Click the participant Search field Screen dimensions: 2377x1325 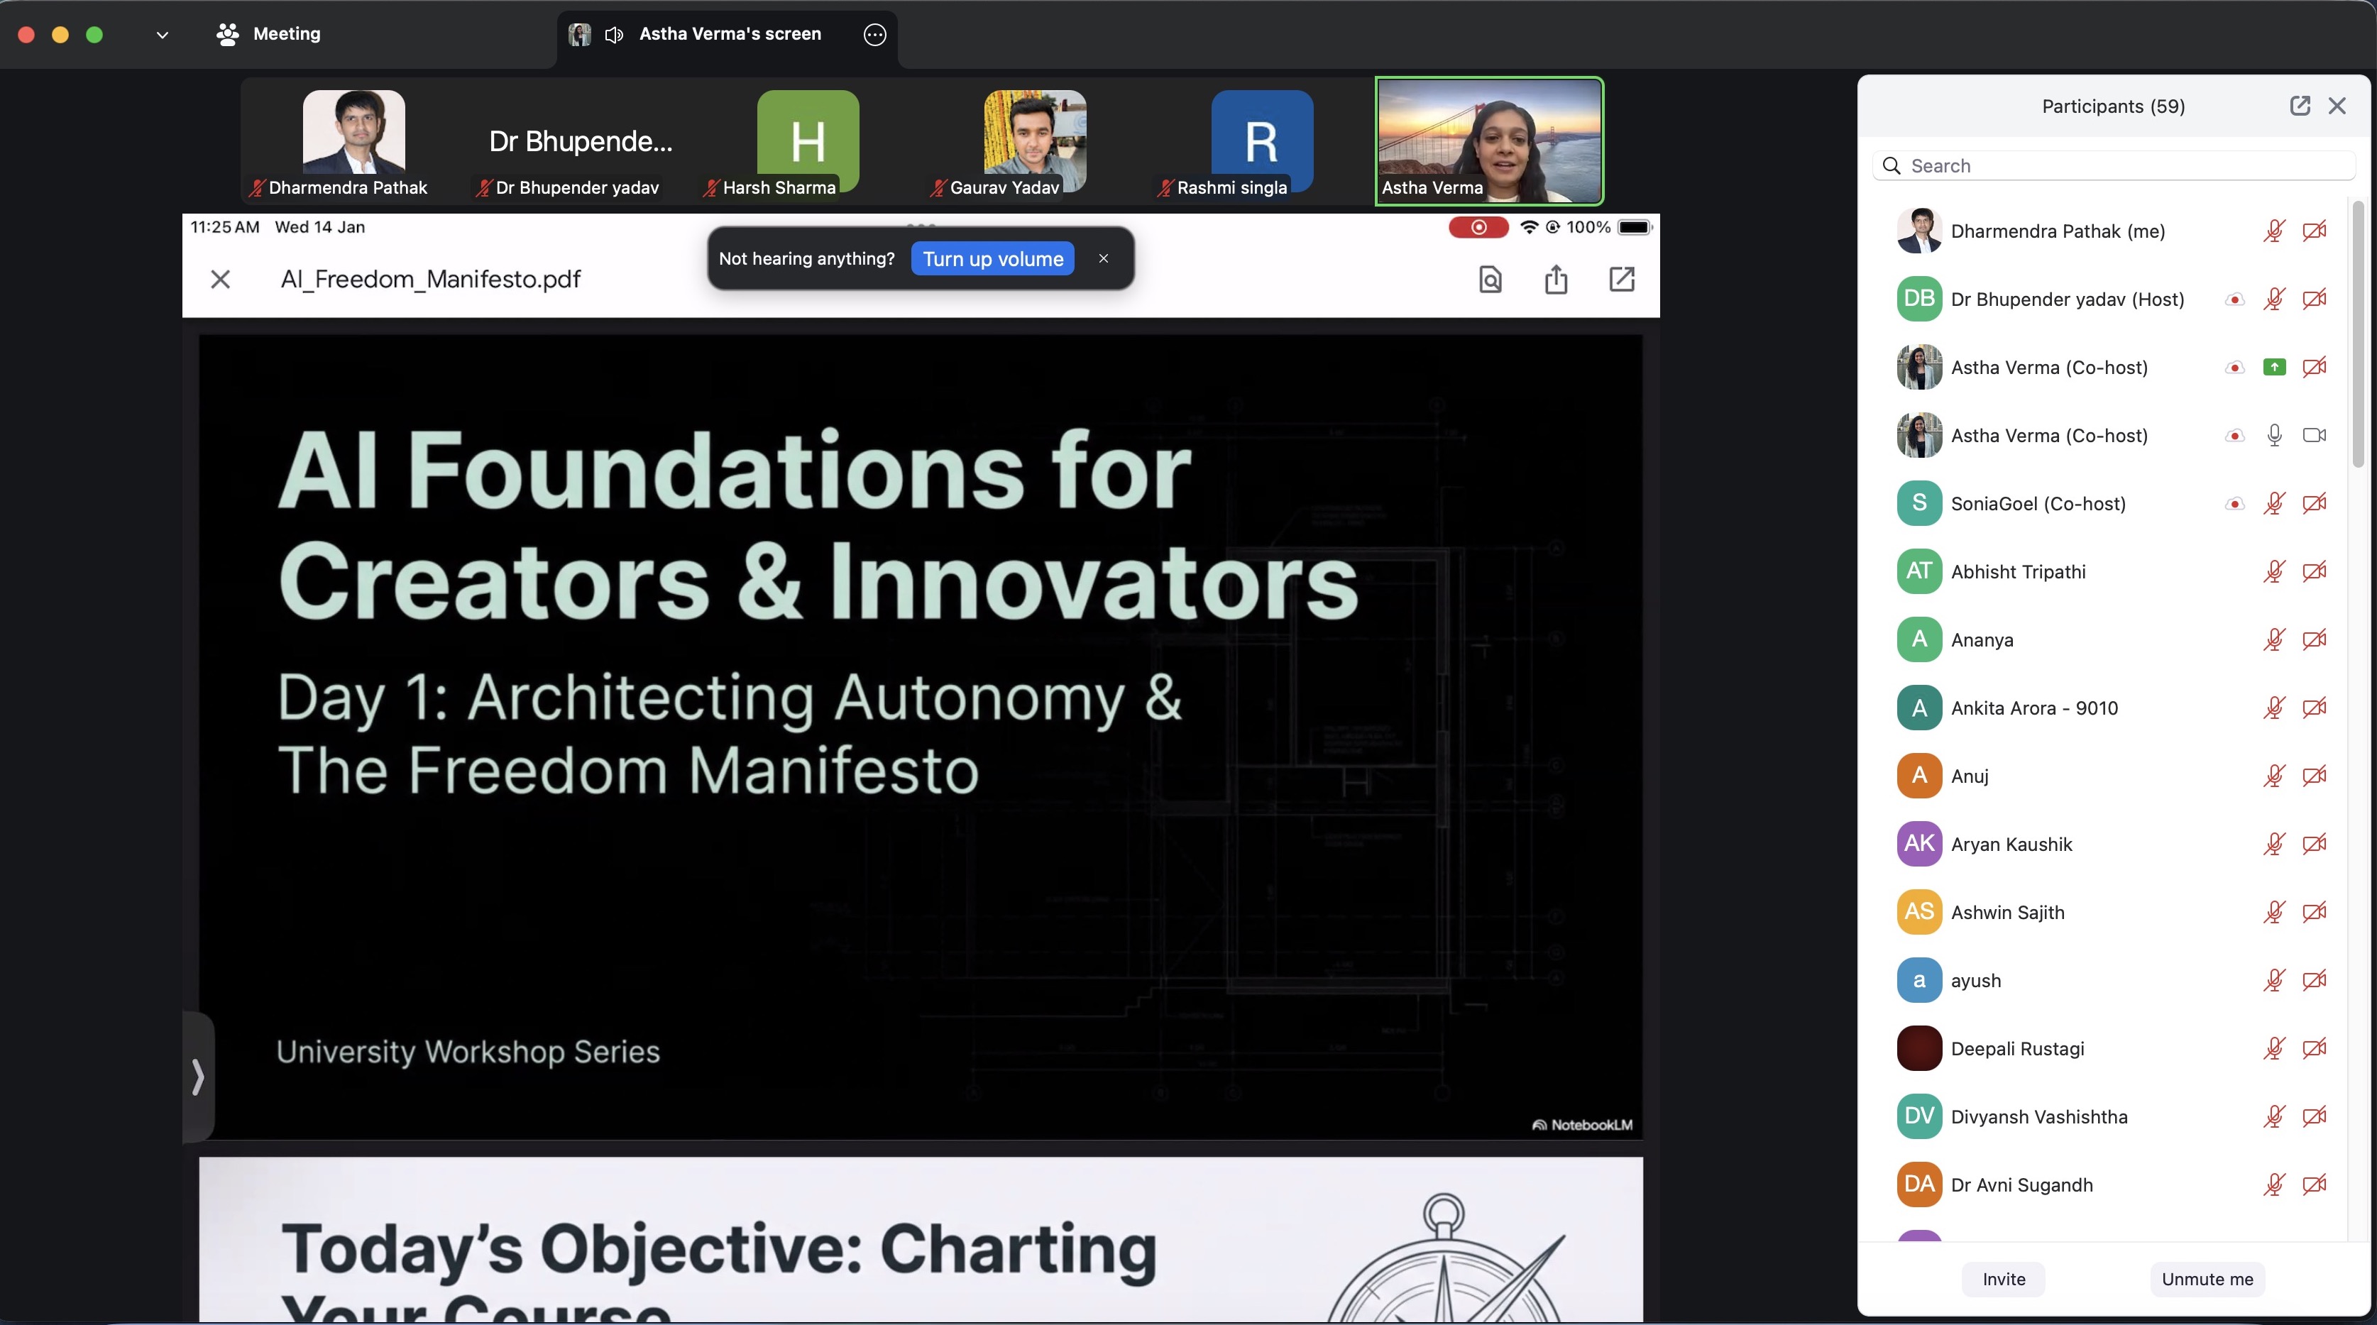(2113, 166)
